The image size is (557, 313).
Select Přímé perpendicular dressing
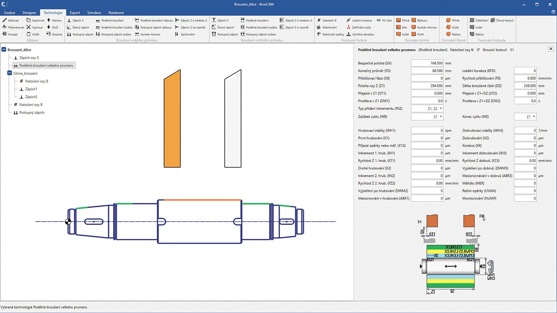(403, 20)
